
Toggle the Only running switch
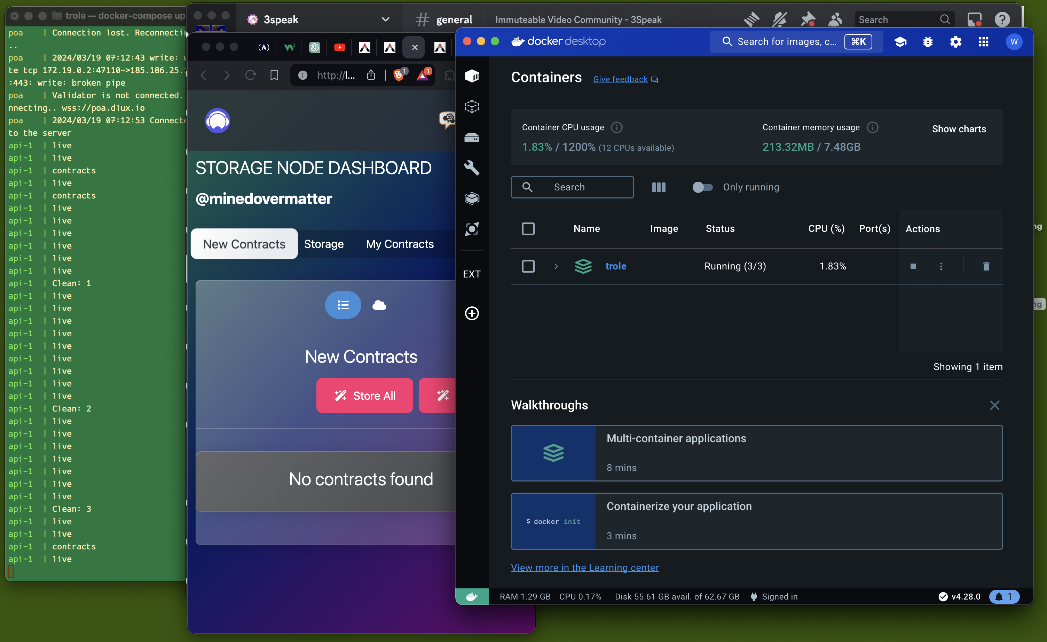tap(702, 187)
